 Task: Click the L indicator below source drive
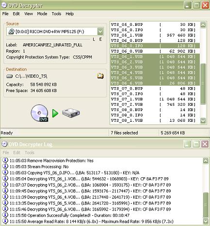tap(94, 39)
